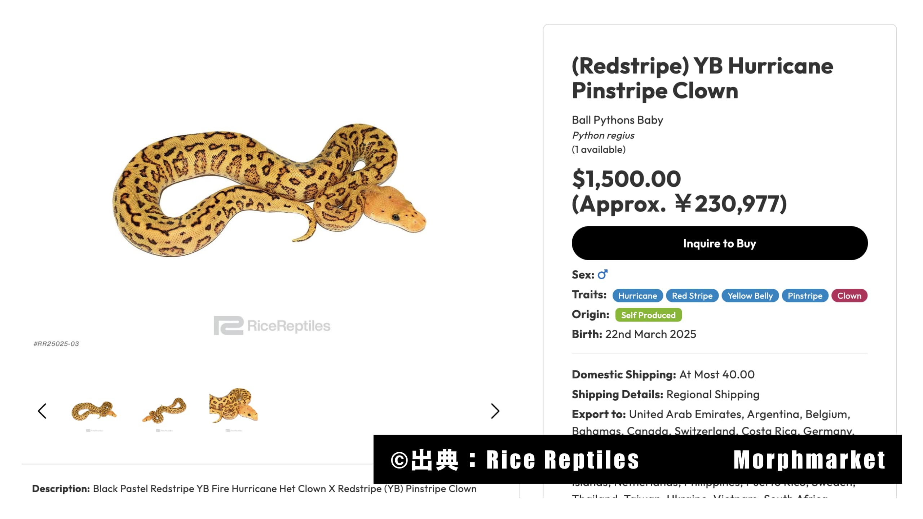Open the Yellow Belly trait tag
The height and width of the screenshot is (519, 923).
click(750, 296)
